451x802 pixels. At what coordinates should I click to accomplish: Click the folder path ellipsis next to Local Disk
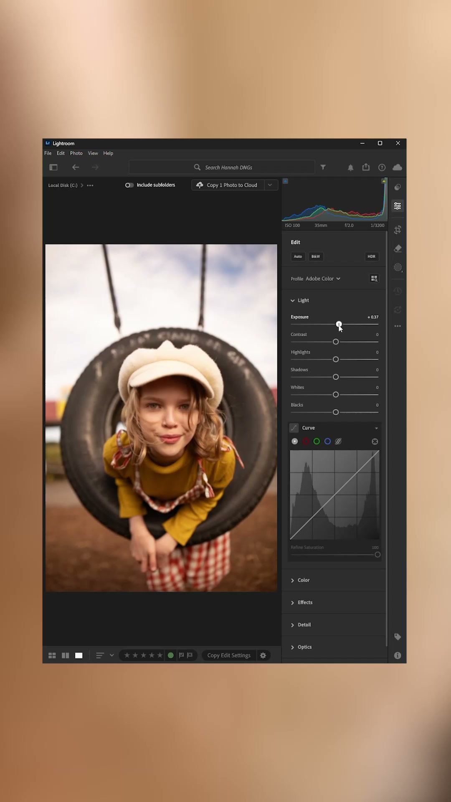90,185
